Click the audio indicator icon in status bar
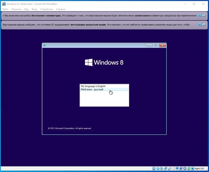 pyautogui.click(x=161, y=168)
